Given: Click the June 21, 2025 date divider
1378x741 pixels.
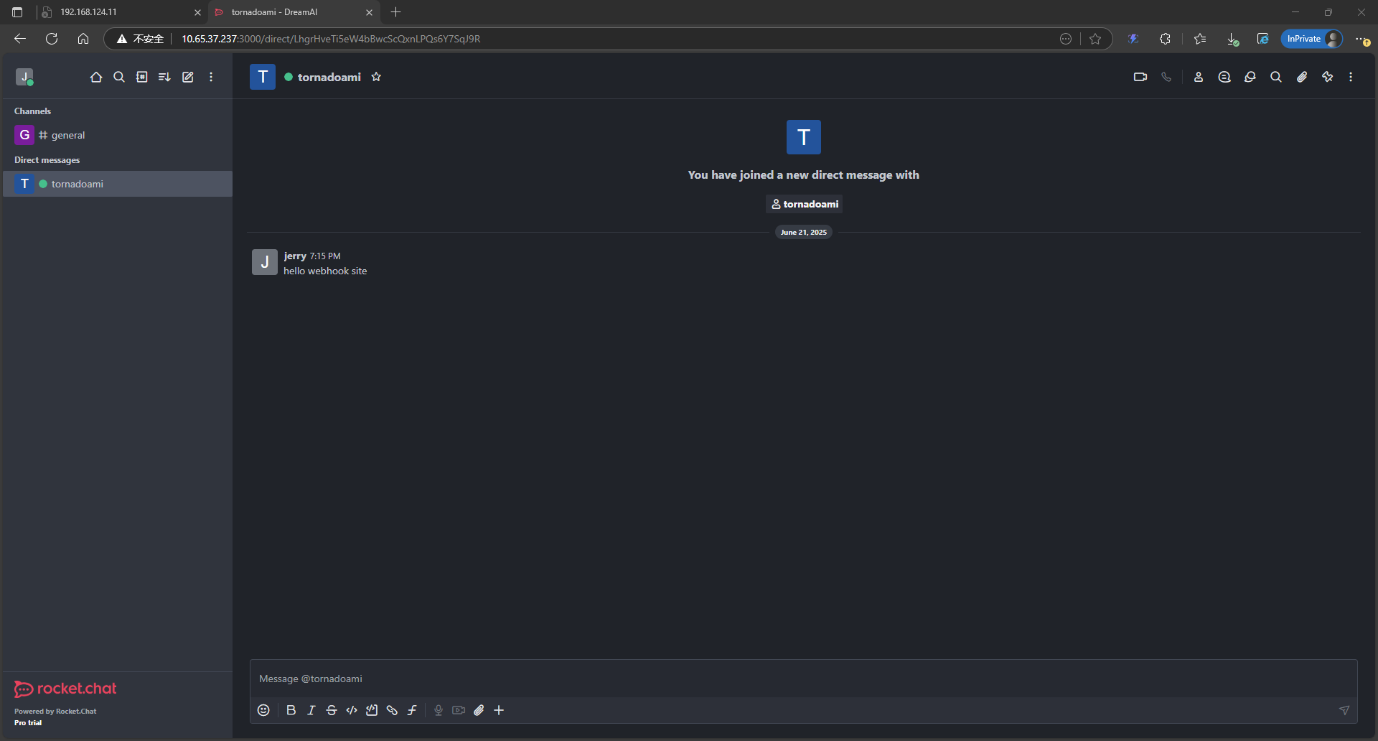Looking at the screenshot, I should point(804,232).
